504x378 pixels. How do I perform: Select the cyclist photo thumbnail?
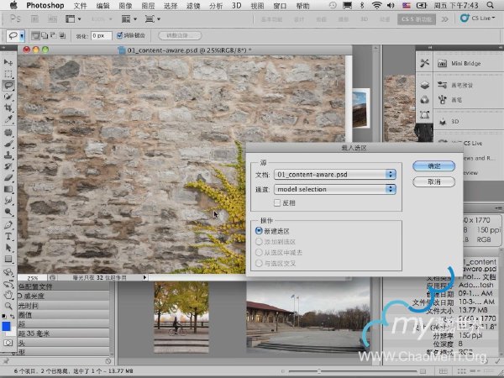[181, 318]
